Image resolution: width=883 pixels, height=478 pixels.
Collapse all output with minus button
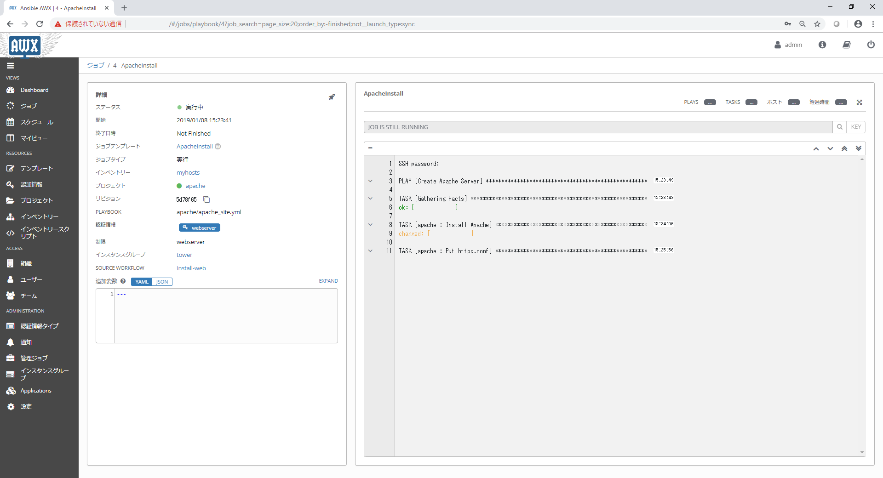pos(370,148)
